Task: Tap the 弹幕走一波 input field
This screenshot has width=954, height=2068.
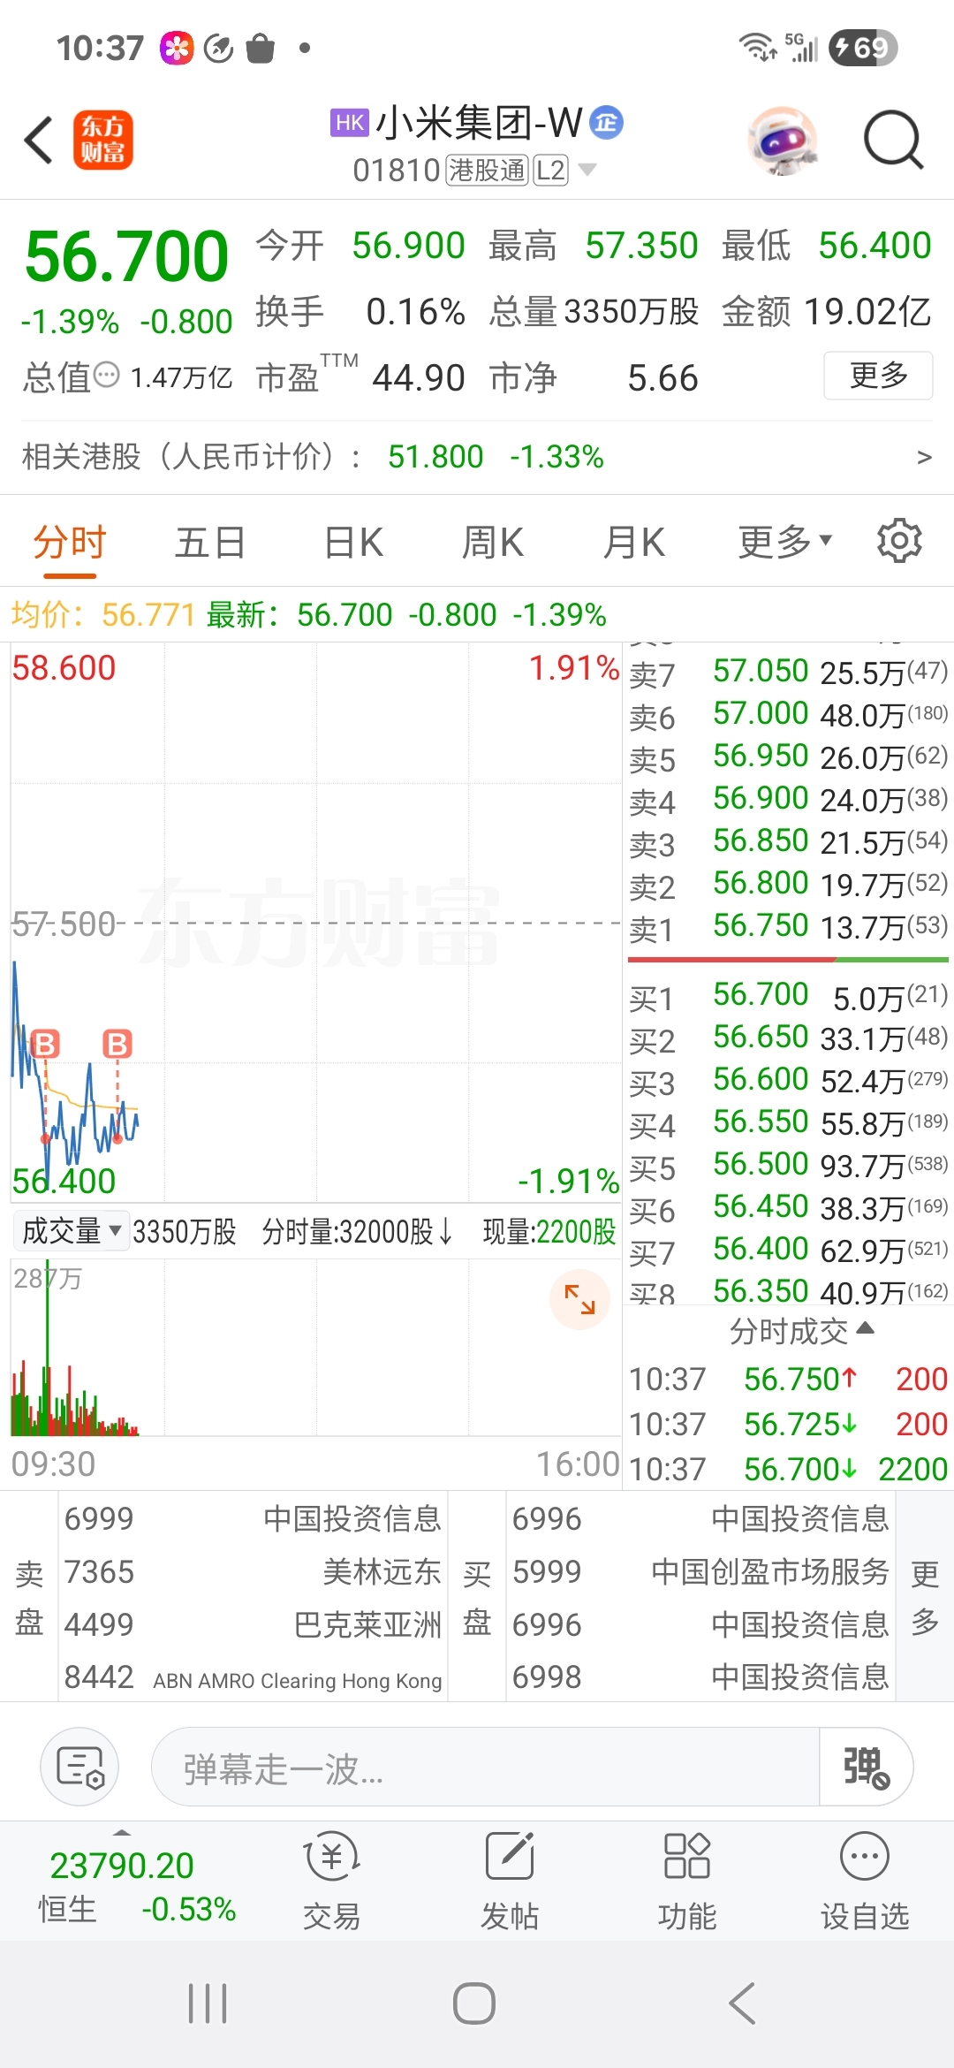Action: (486, 1768)
